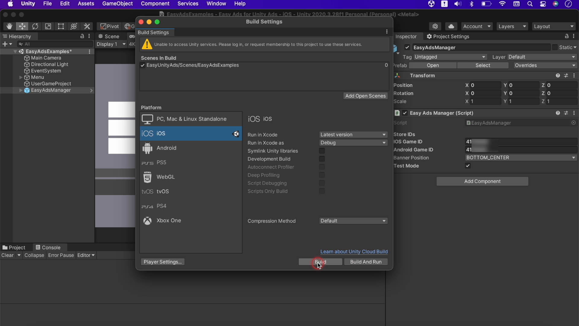
Task: Uncheck Test Mode checkbox
Action: tap(468, 166)
